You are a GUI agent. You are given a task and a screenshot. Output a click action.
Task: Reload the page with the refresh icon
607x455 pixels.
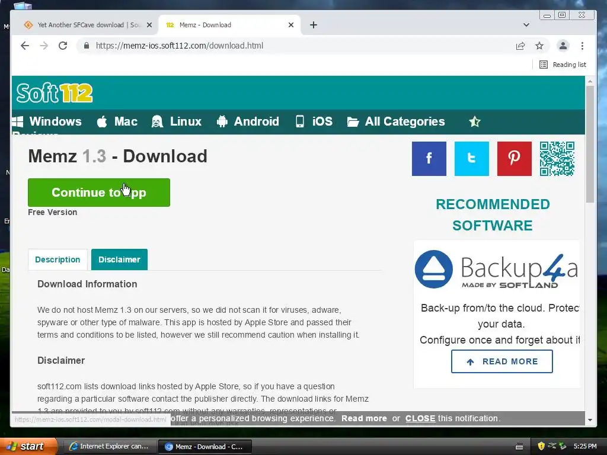[x=63, y=46]
